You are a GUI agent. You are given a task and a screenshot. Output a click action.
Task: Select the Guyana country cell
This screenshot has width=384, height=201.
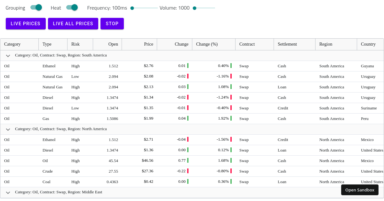[371, 66]
